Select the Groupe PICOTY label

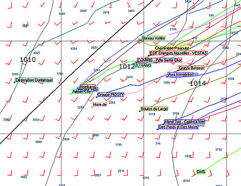tap(111, 95)
